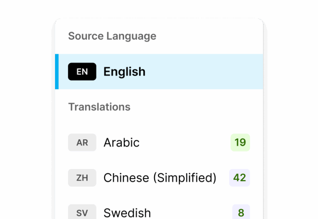The width and height of the screenshot is (318, 219).
Task: Click the ZH language code badge
Action: (x=82, y=178)
